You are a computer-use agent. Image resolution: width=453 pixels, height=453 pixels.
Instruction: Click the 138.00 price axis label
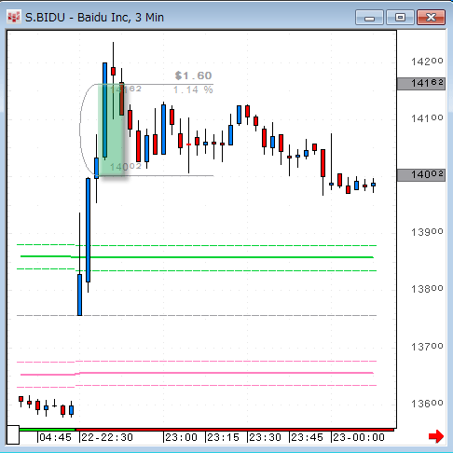click(x=427, y=289)
